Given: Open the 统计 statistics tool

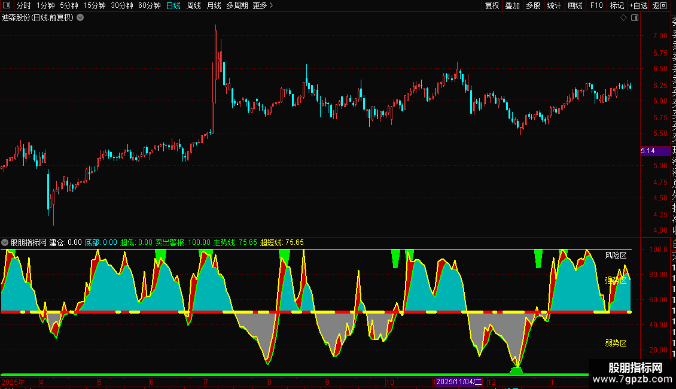Looking at the screenshot, I should click(x=554, y=5).
